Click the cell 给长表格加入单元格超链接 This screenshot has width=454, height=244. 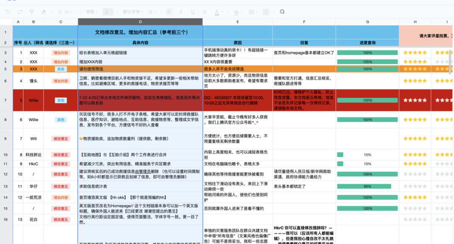coord(140,53)
